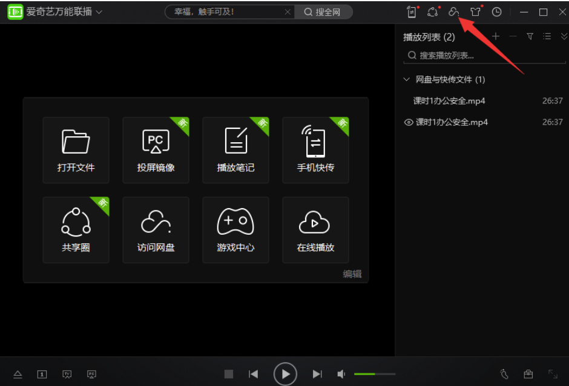Adjust the green volume slider
The width and height of the screenshot is (569, 386).
click(x=375, y=374)
